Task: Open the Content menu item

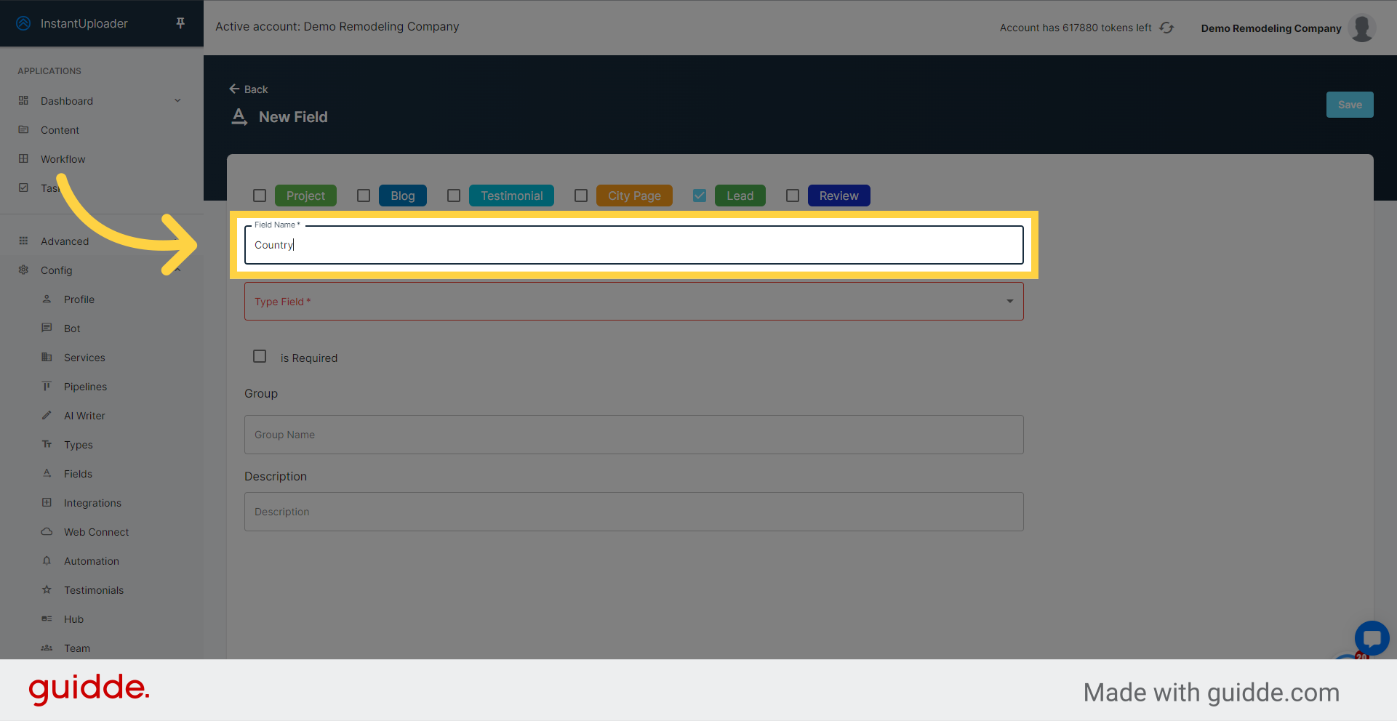Action: 60,130
